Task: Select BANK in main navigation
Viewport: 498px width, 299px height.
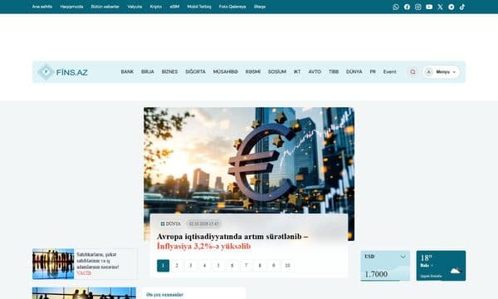Action: [127, 71]
